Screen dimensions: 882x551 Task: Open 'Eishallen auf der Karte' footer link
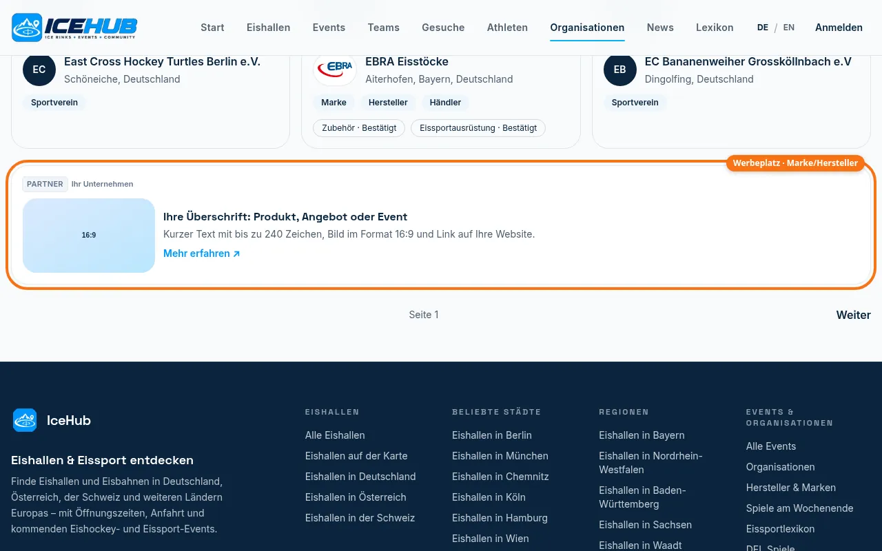(x=356, y=456)
